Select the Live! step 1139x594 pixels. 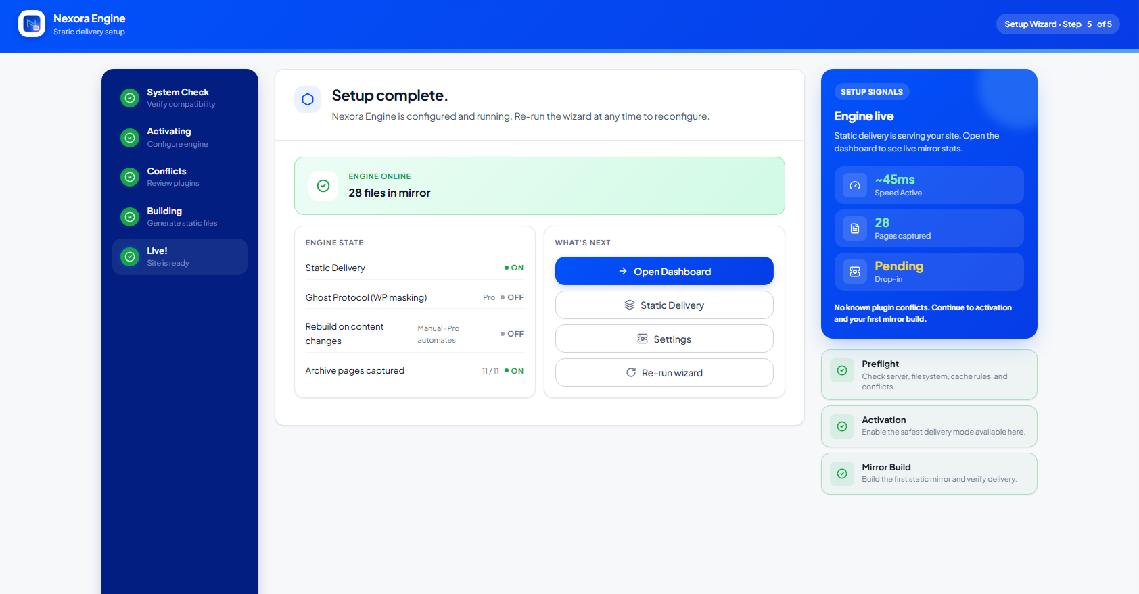180,257
